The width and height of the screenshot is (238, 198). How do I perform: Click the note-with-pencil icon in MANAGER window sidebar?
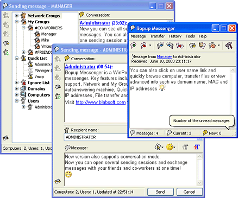click(6, 43)
